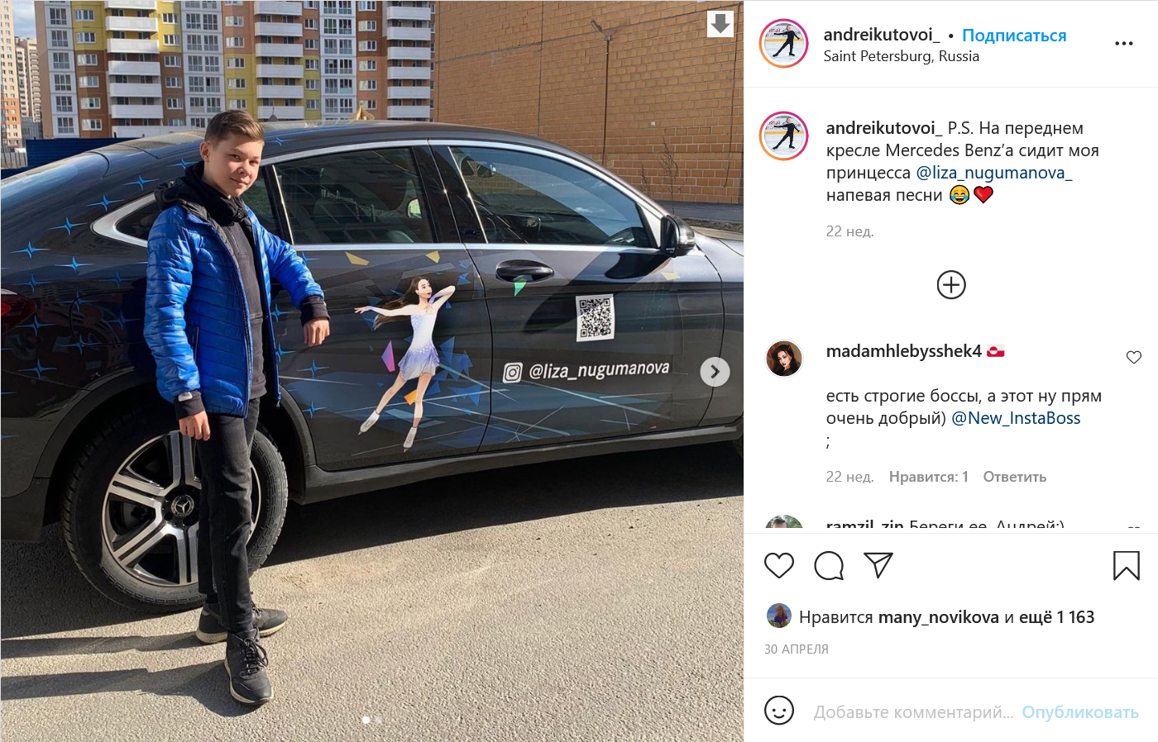The image size is (1158, 742).
Task: Open andreikutovoi_ profile avatar in header
Action: (x=783, y=43)
